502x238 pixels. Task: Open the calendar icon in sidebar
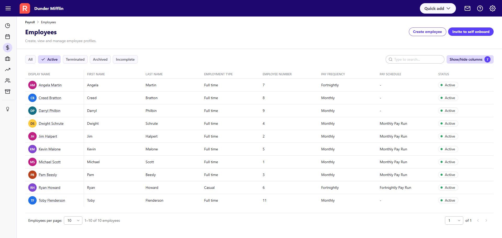[x=8, y=37]
